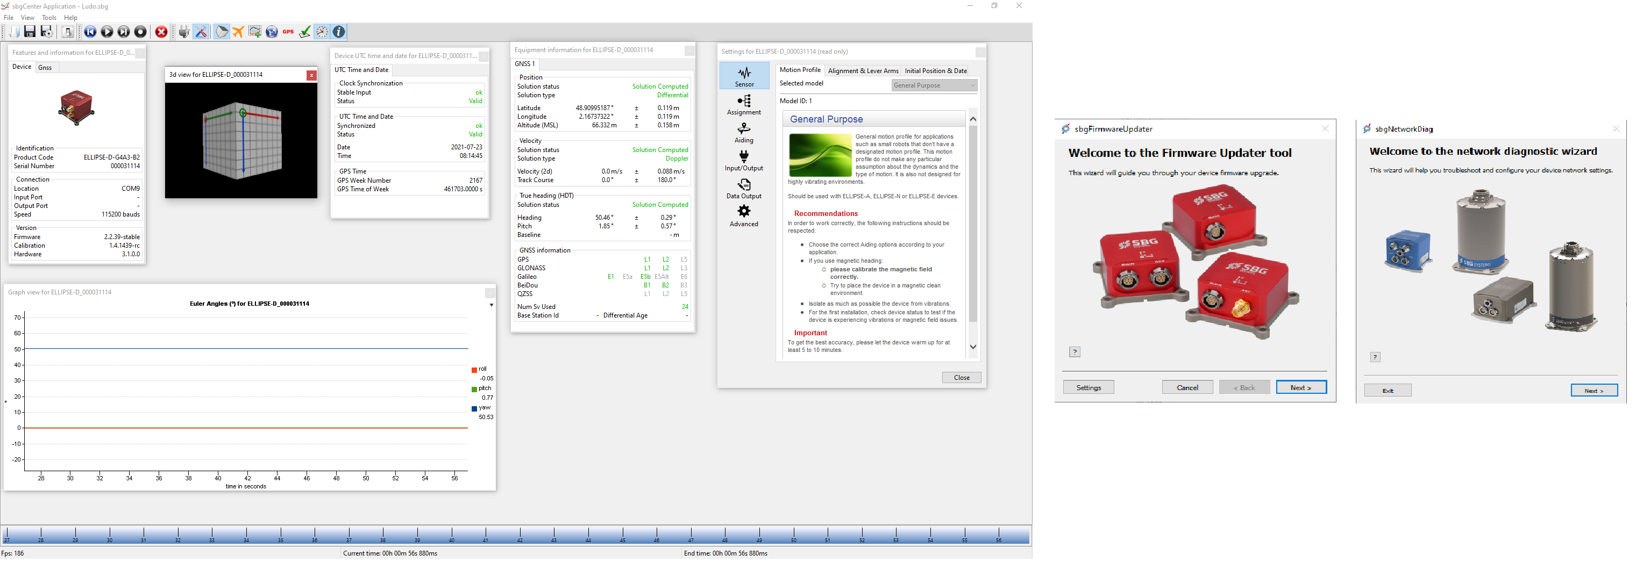
Task: Click the help '?' button in Firmware Updater
Action: click(1075, 352)
